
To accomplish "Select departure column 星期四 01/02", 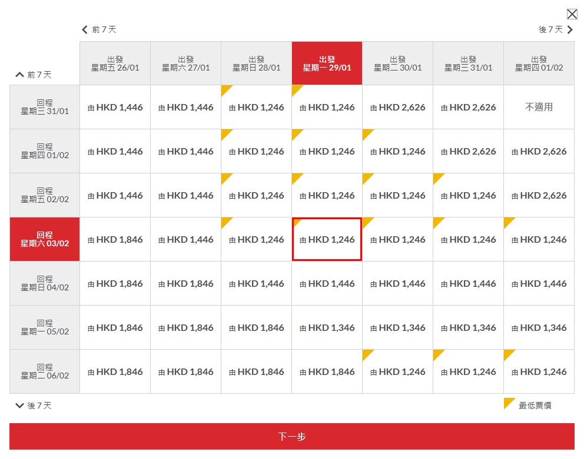I will pos(539,63).
